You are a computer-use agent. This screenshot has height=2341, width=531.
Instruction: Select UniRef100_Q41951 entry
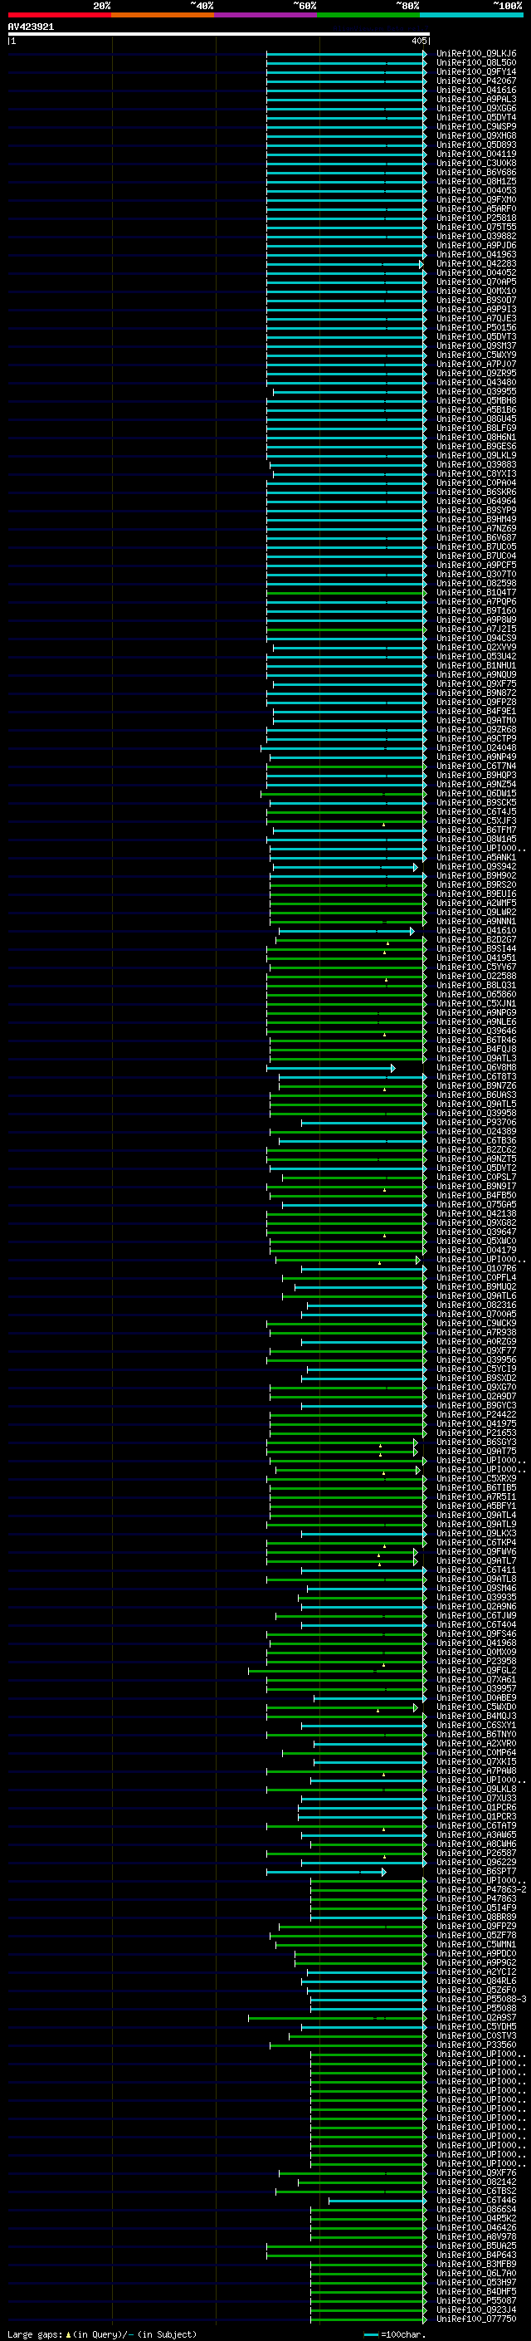tap(476, 957)
